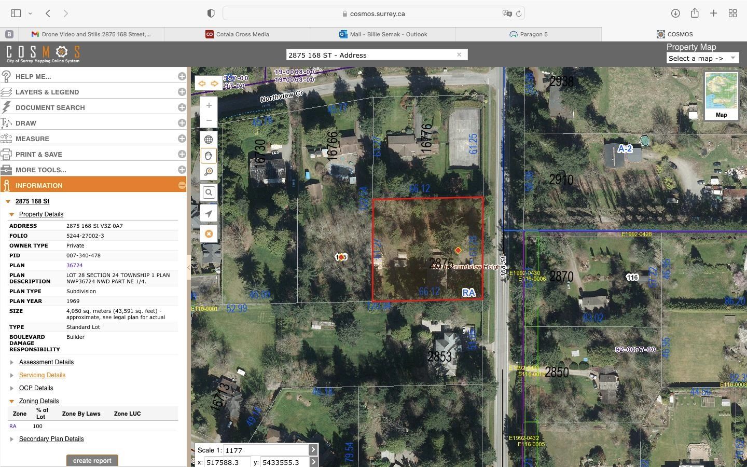Click the Safari back arrow
Viewport: 747px width, 467px height.
tap(48, 13)
